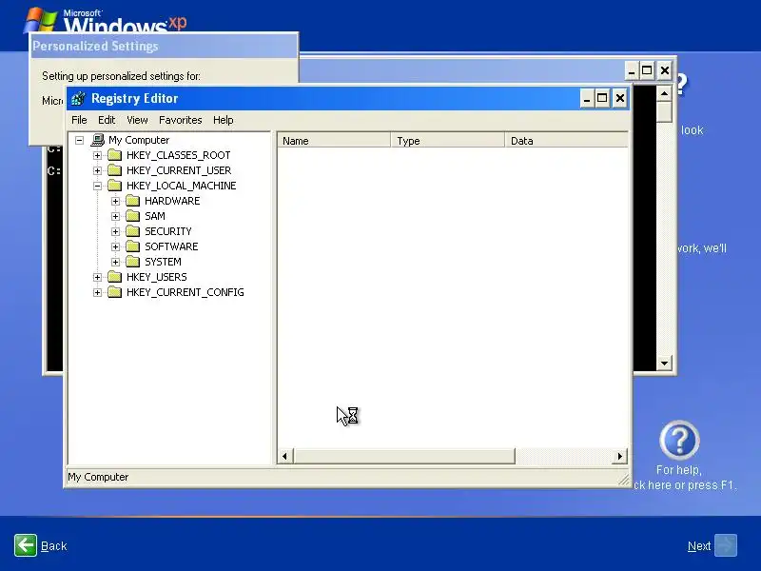The width and height of the screenshot is (761, 571).
Task: Click 'My Computer' text in status bar
Action: coord(98,478)
